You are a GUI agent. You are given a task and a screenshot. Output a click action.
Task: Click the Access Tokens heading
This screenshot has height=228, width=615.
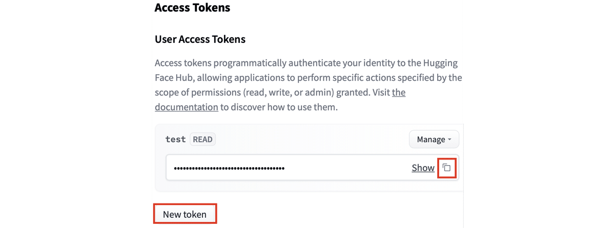tap(192, 8)
